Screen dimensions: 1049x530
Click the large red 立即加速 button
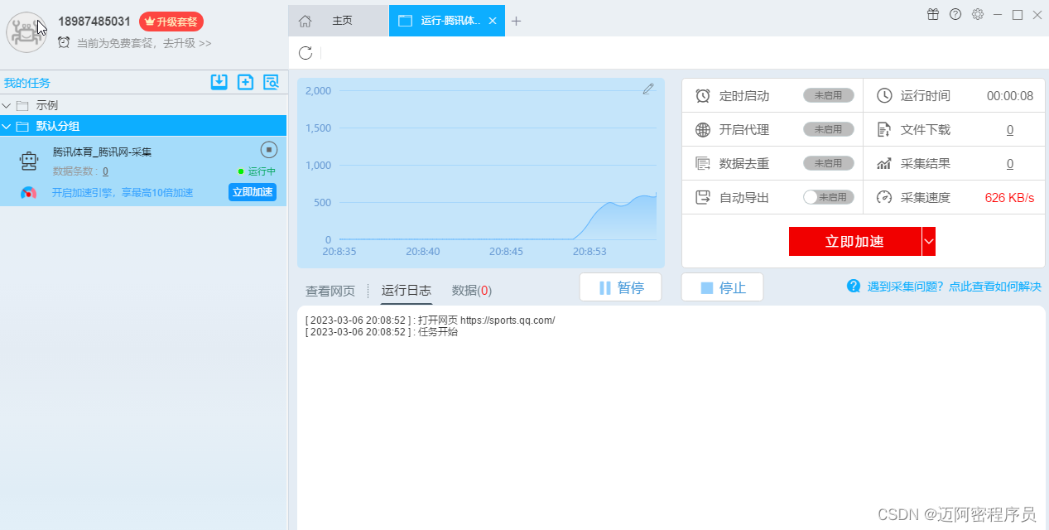tap(854, 241)
